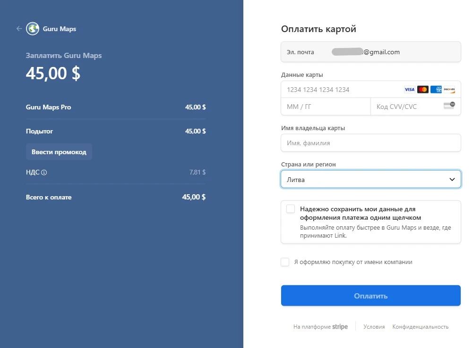
Task: Open the НДС info tooltip icon
Action: click(44, 173)
